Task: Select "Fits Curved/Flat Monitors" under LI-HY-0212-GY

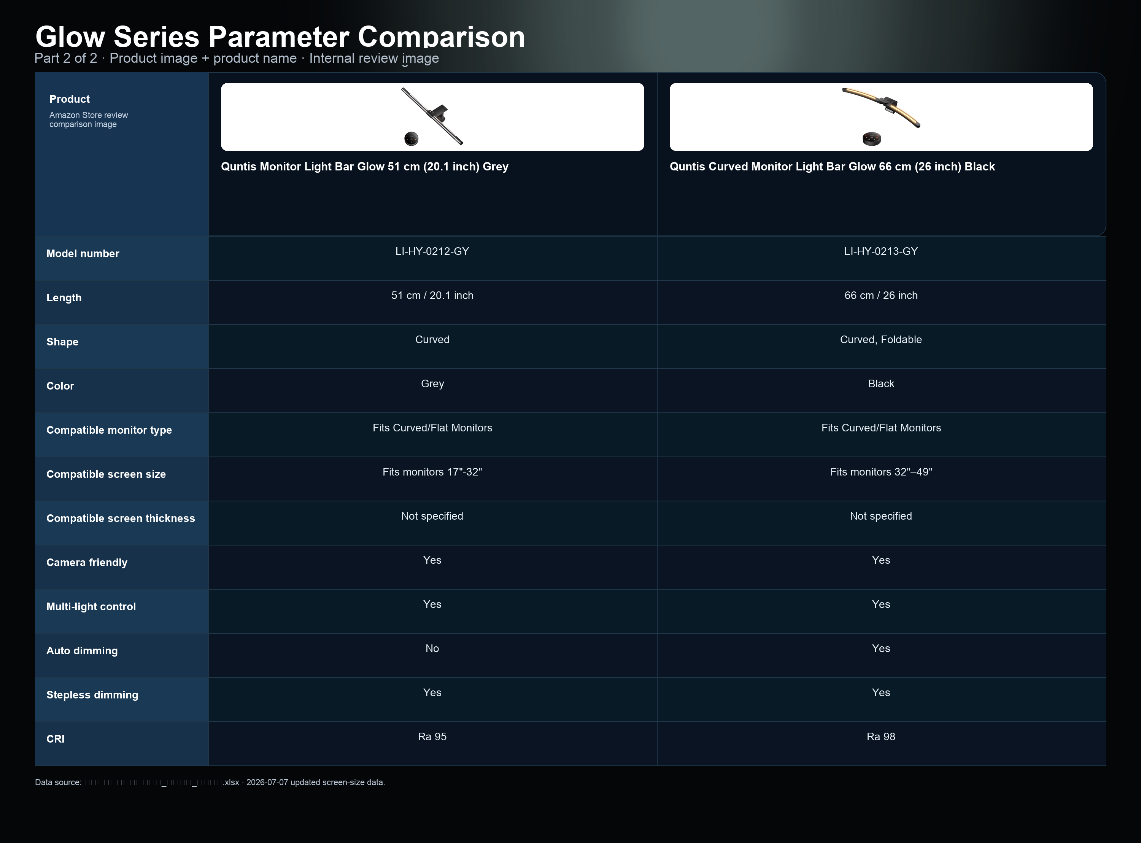Action: [432, 428]
